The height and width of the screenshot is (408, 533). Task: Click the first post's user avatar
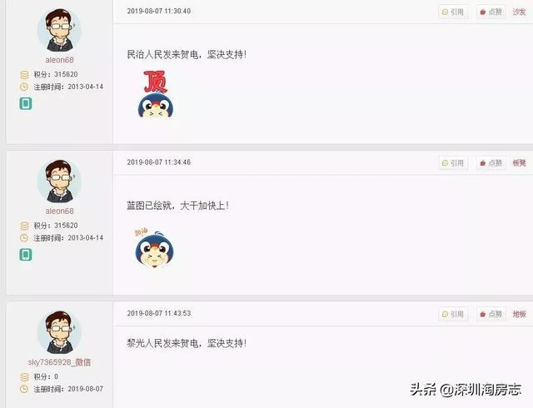tap(59, 30)
